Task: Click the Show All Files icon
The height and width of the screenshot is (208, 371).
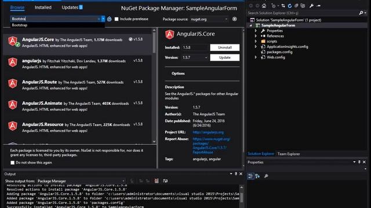Action: pos(303,6)
